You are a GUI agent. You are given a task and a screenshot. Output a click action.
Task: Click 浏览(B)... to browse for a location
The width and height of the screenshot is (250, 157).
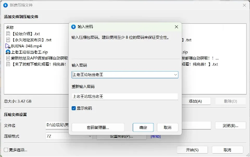[x=230, y=125]
